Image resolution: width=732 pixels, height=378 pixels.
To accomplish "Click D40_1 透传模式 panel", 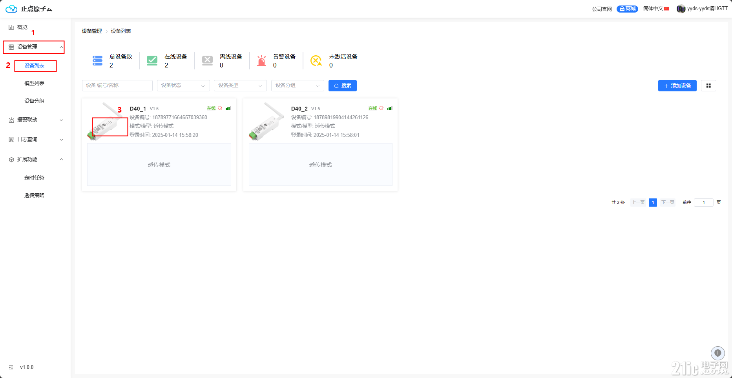I will (159, 165).
